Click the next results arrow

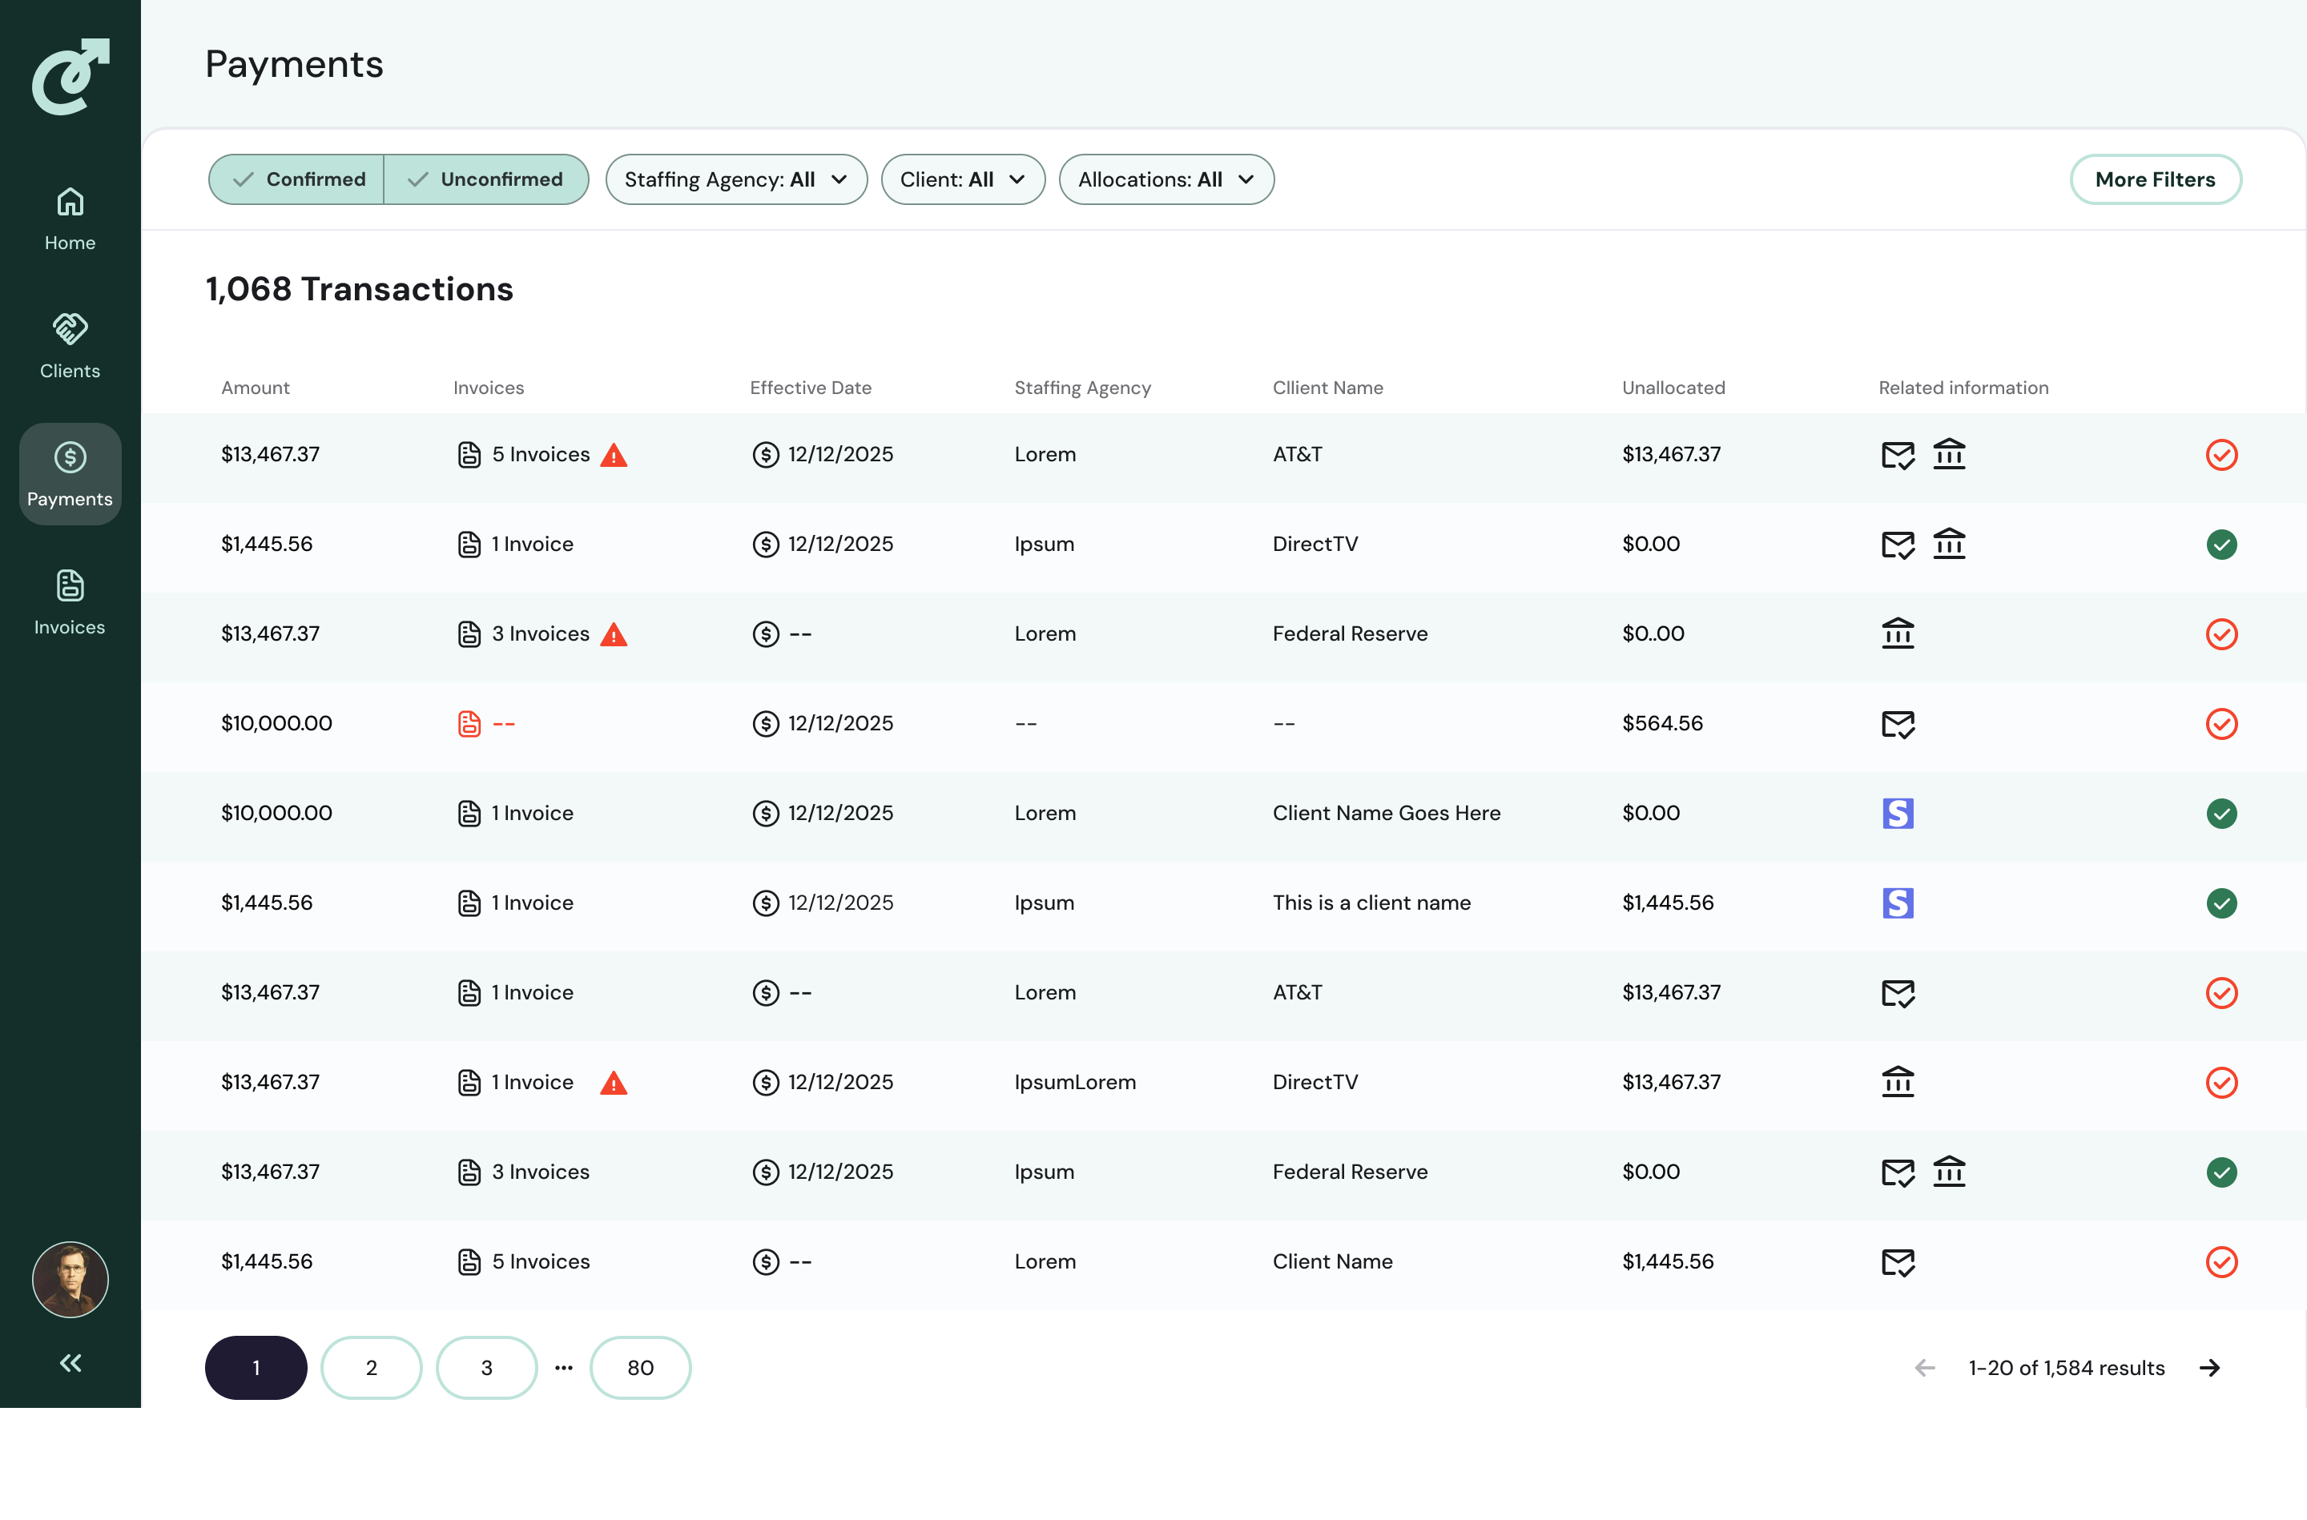point(2209,1368)
